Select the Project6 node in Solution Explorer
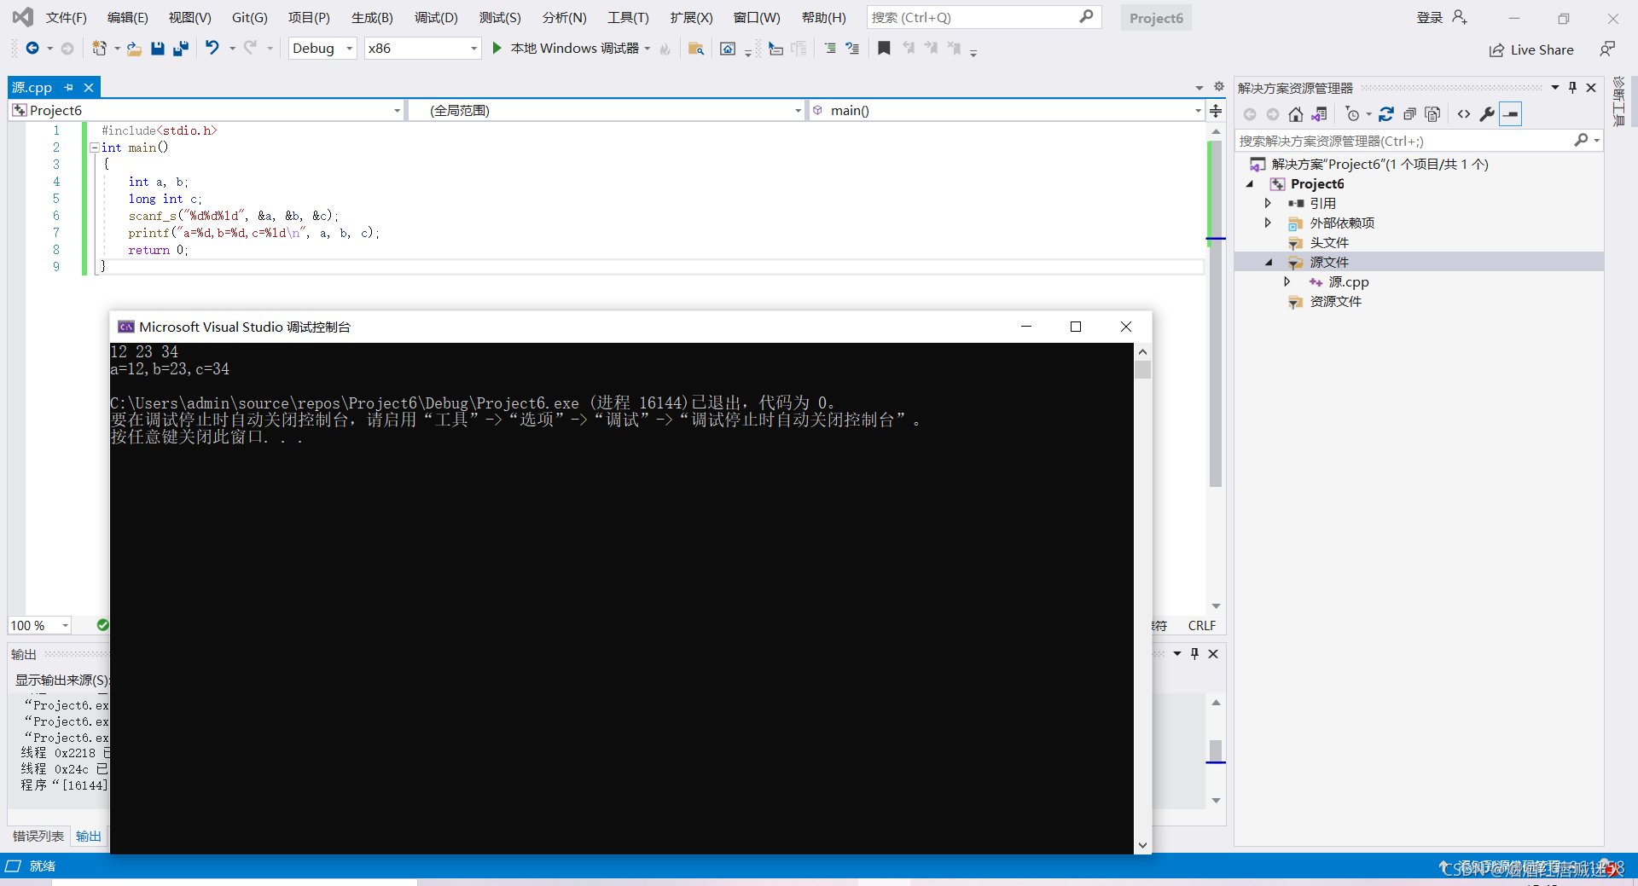The image size is (1638, 886). [x=1317, y=183]
